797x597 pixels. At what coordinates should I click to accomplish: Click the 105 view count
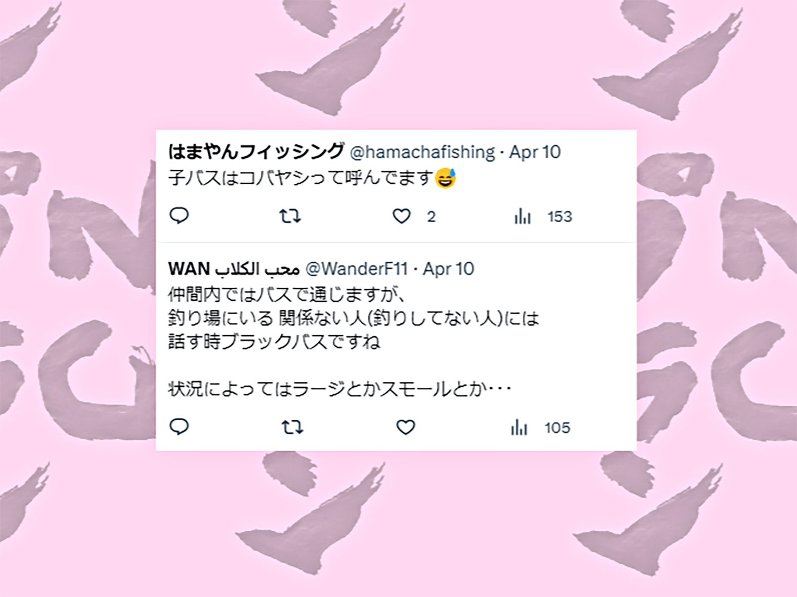557,428
